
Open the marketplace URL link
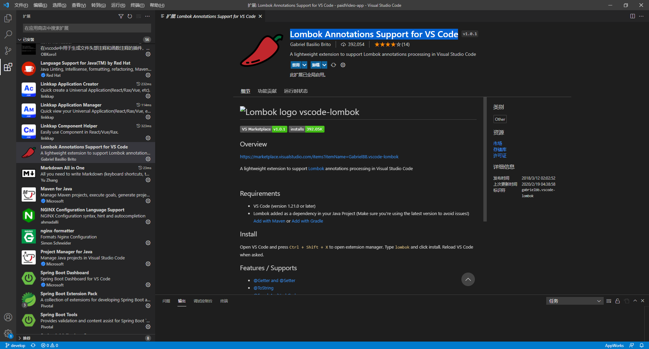(319, 157)
